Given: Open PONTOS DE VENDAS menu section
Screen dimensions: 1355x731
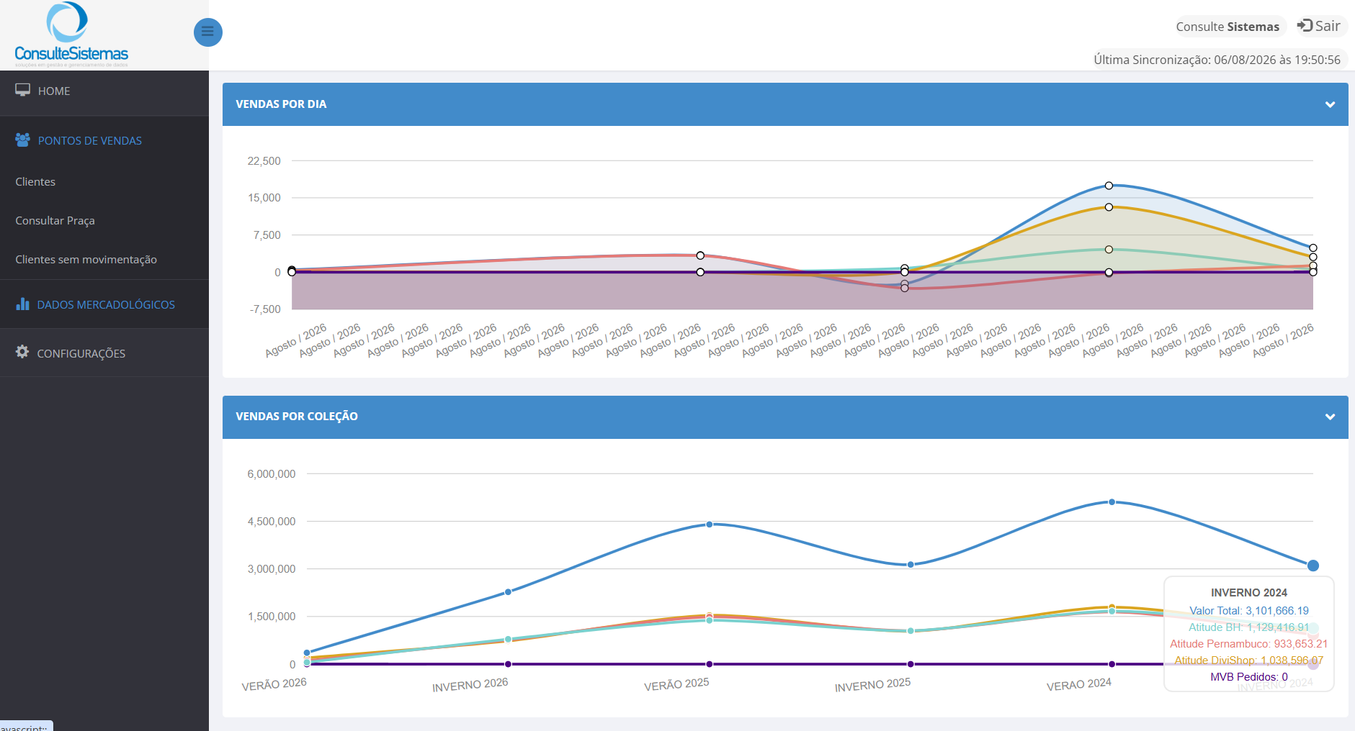Looking at the screenshot, I should click(104, 140).
